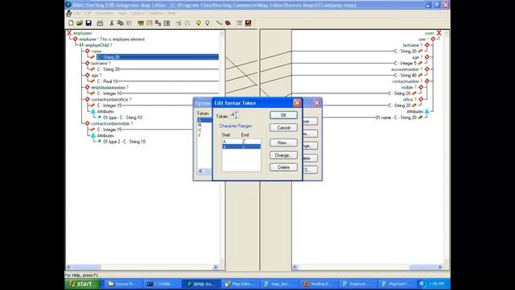The width and height of the screenshot is (515, 290).
Task: Click Cancel in Edit Syntax Token dialog
Action: 283,127
